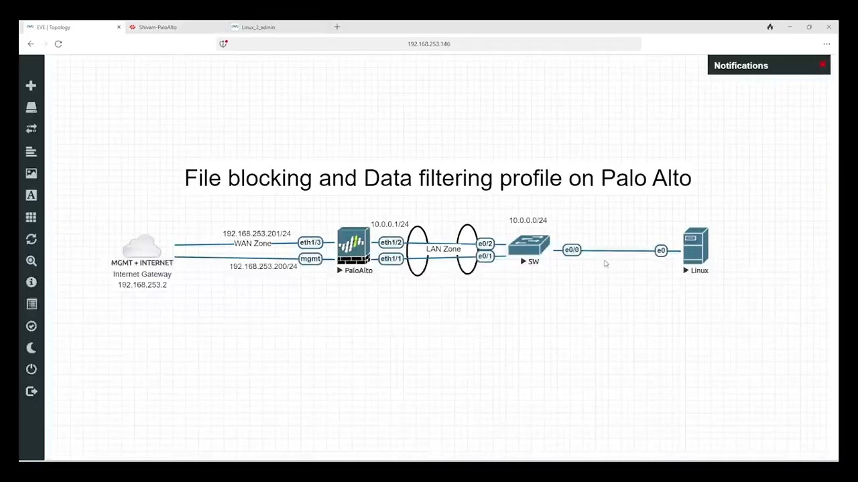Open the Nodes list icon in sidebar
The width and height of the screenshot is (858, 482).
pos(31,108)
